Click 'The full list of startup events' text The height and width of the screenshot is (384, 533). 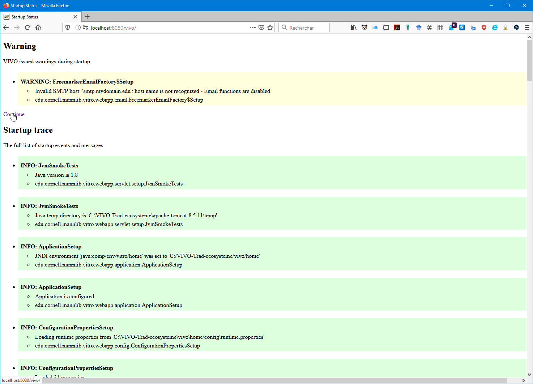point(54,145)
